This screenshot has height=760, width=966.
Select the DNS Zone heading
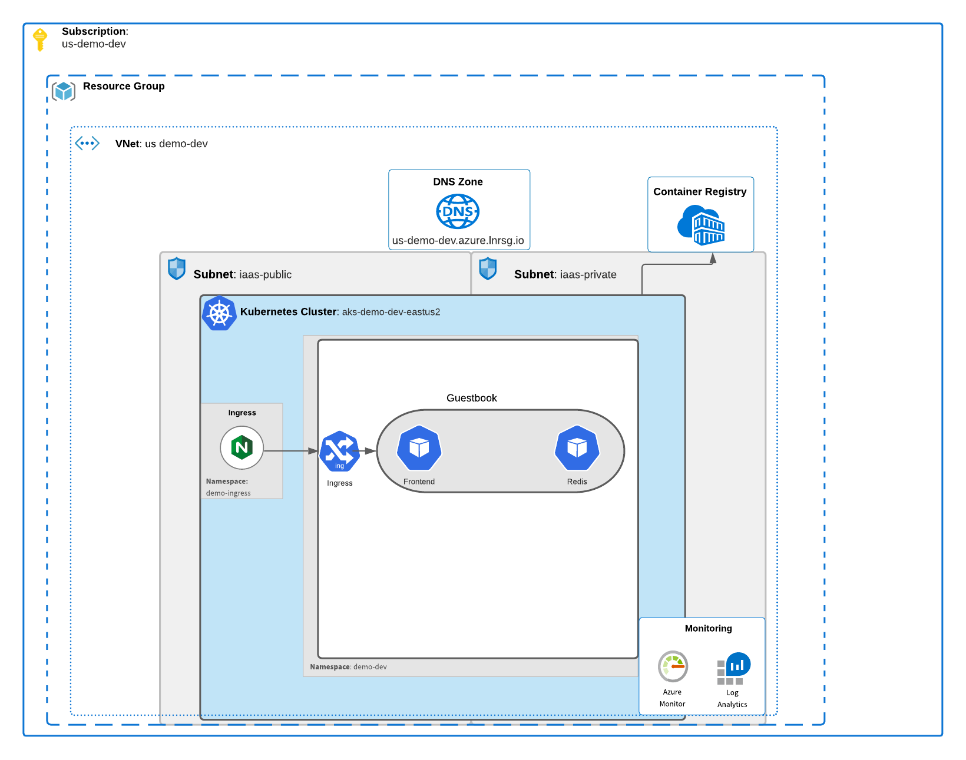pos(458,182)
